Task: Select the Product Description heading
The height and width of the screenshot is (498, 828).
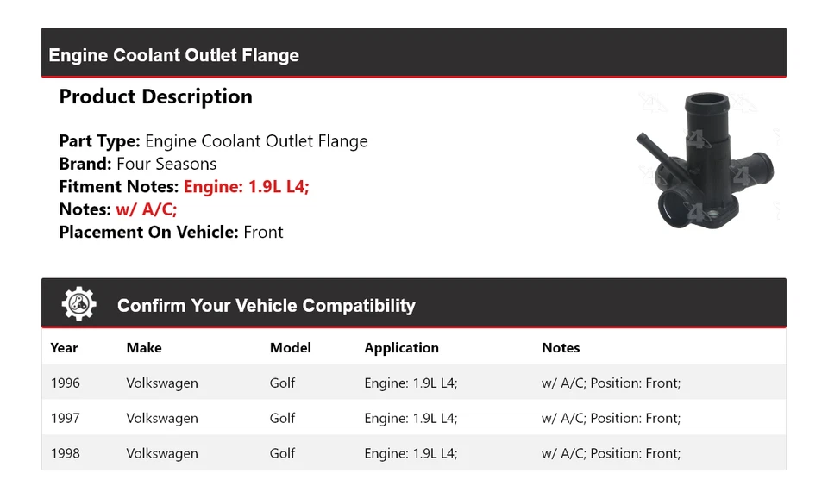Action: coord(155,96)
